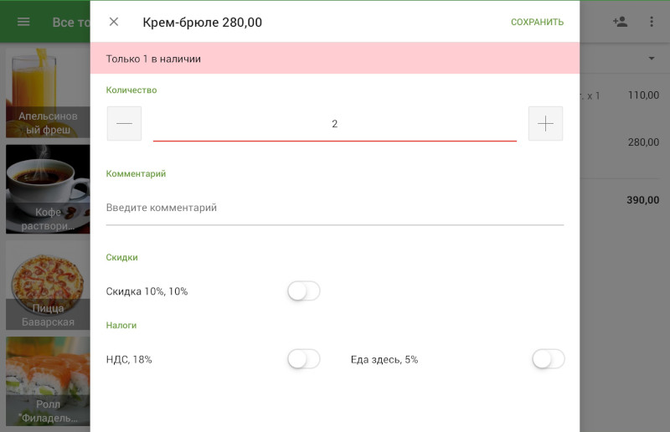Click the quantity input field

pos(334,124)
